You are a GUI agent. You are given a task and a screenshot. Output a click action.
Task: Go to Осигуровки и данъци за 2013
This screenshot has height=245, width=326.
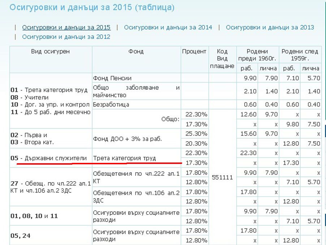pos(270,27)
